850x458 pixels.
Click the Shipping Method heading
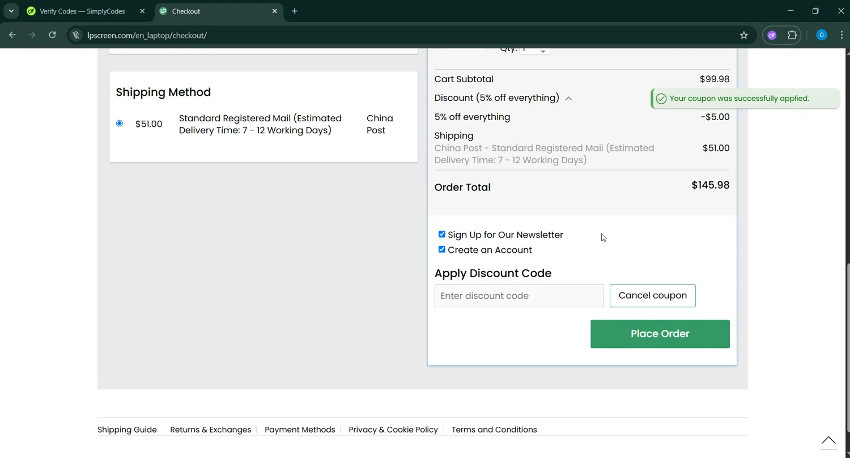163,92
